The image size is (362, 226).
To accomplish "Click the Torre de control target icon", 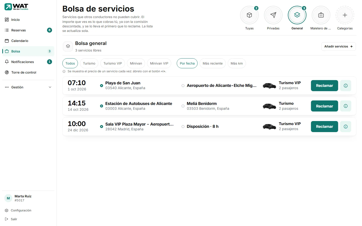I will [x=7, y=72].
